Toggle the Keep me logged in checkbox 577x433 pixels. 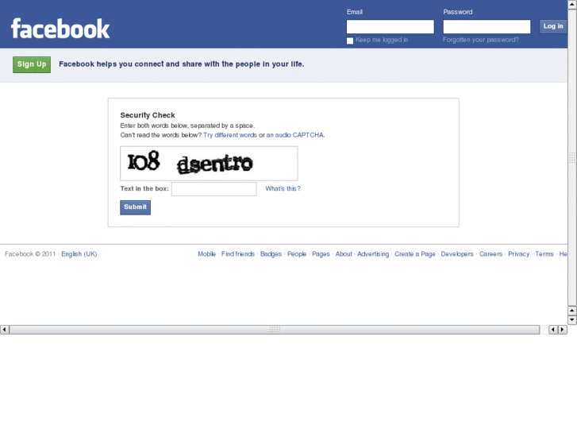[350, 41]
